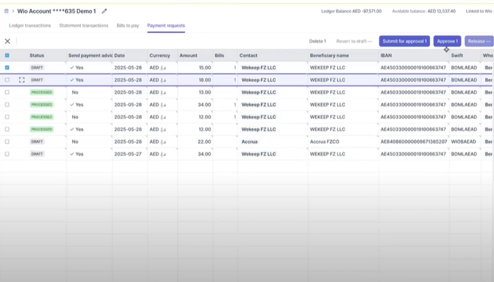This screenshot has width=494, height=282.
Task: Click the Release button
Action: click(x=479, y=41)
